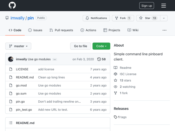Open the 'add license' commit message
This screenshot has height=131, width=175.
(x=46, y=69)
